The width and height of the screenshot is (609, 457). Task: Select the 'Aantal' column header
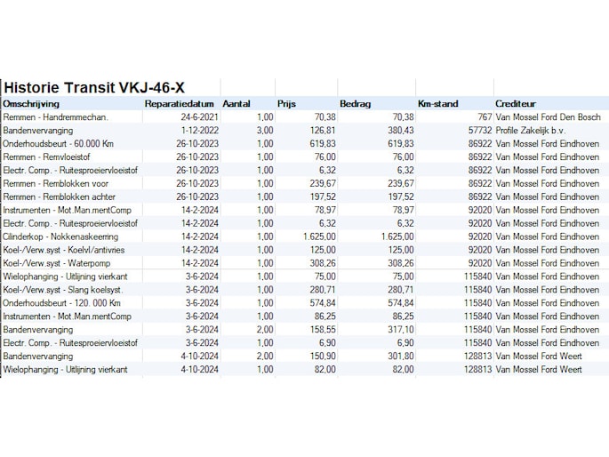click(236, 104)
